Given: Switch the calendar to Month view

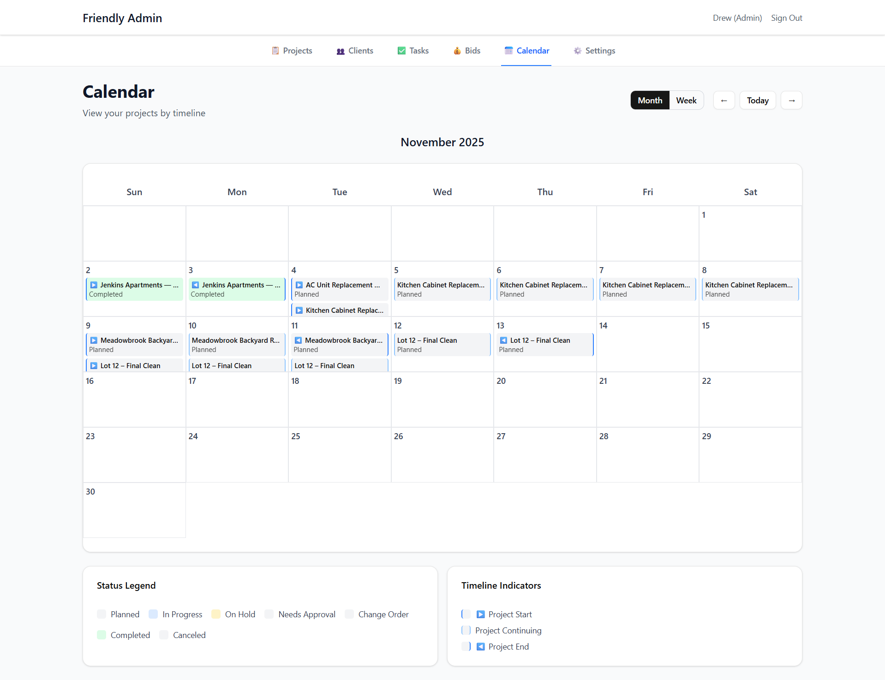Looking at the screenshot, I should [x=650, y=100].
